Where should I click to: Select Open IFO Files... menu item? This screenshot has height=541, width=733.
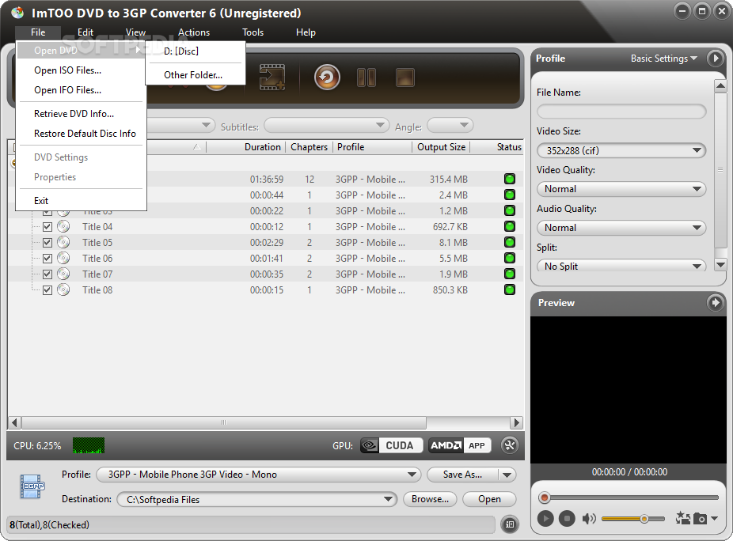(x=82, y=90)
